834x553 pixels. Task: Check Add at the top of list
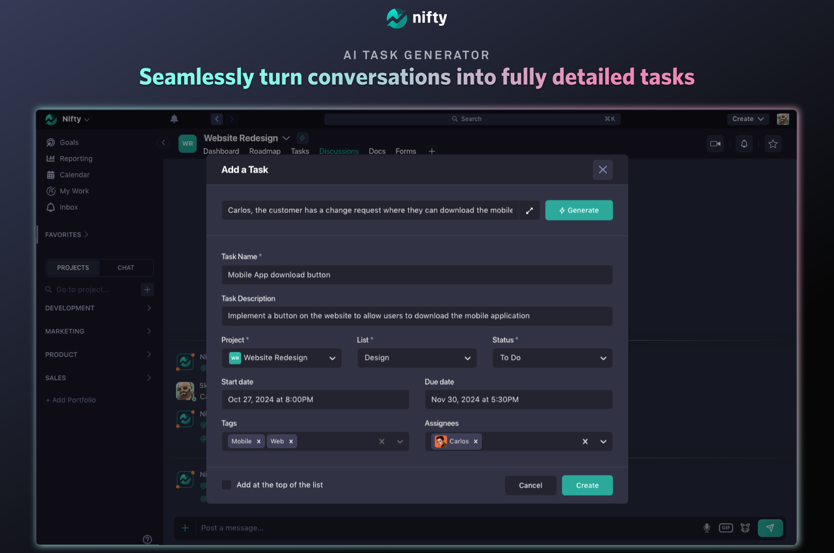pyautogui.click(x=226, y=485)
